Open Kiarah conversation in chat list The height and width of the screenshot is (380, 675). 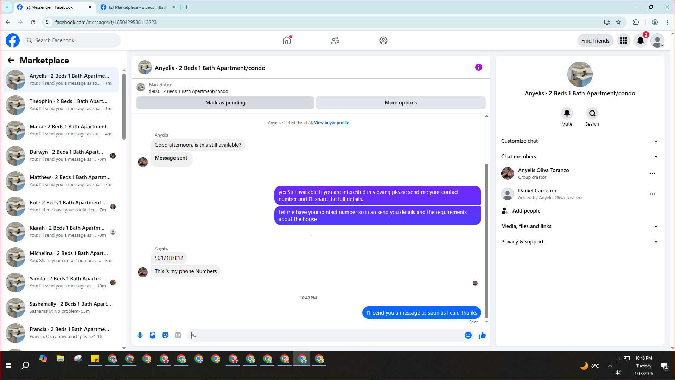pyautogui.click(x=61, y=232)
